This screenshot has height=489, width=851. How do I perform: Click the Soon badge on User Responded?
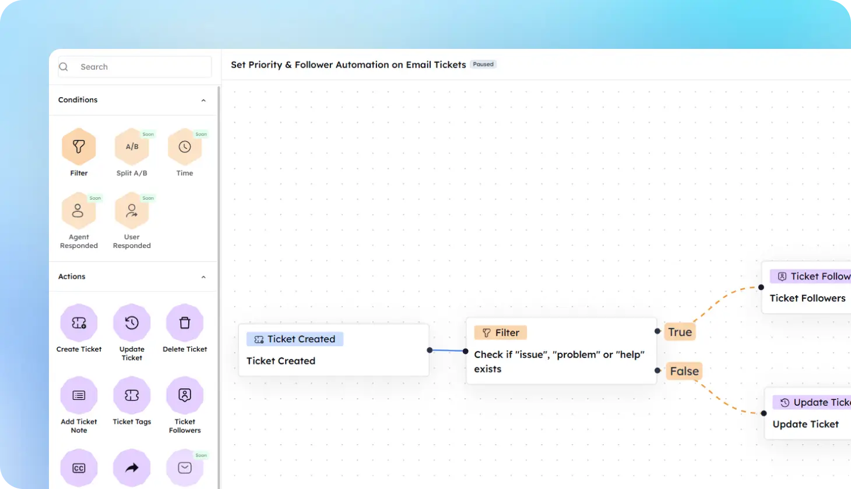coord(148,199)
